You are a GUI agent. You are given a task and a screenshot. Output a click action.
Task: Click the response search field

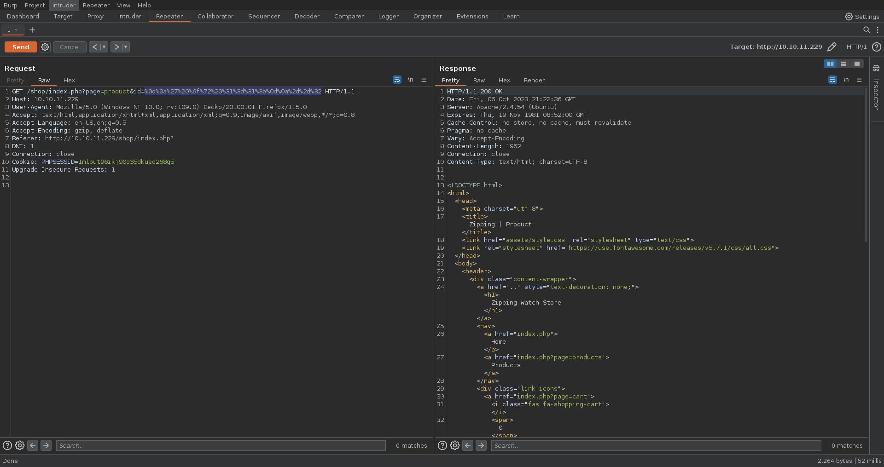(x=656, y=445)
